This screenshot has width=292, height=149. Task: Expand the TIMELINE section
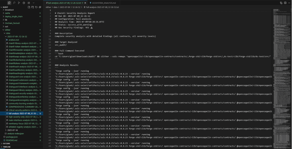7,147
